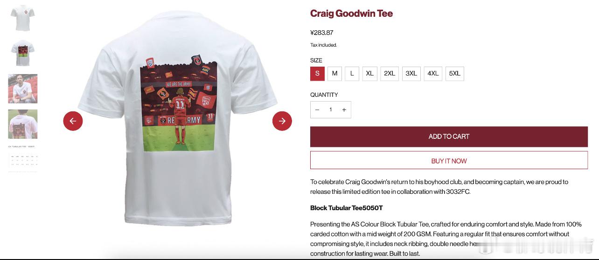The image size is (599, 260).
Task: Select size S
Action: tap(317, 74)
